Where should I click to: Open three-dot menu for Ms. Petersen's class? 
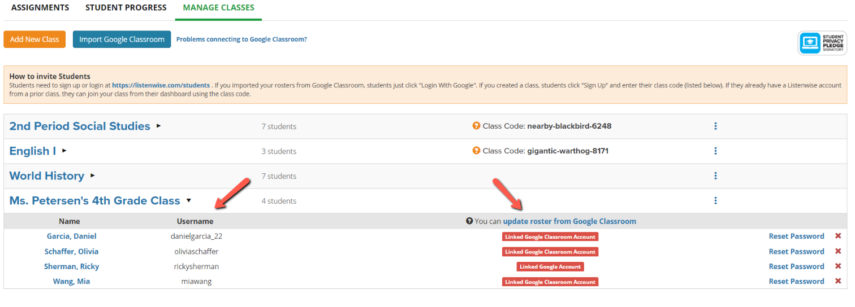point(715,201)
